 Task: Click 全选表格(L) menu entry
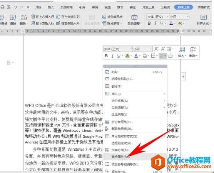[135, 115]
